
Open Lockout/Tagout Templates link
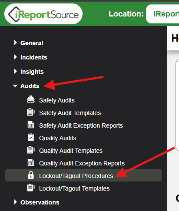pyautogui.click(x=74, y=188)
